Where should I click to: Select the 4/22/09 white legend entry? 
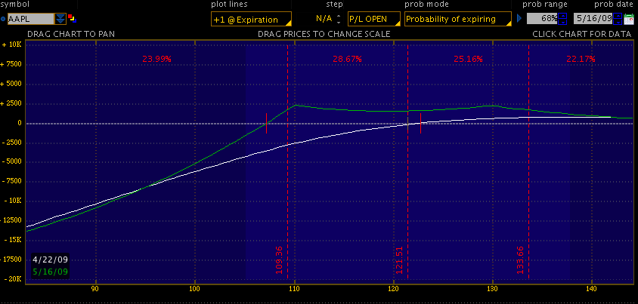50,260
